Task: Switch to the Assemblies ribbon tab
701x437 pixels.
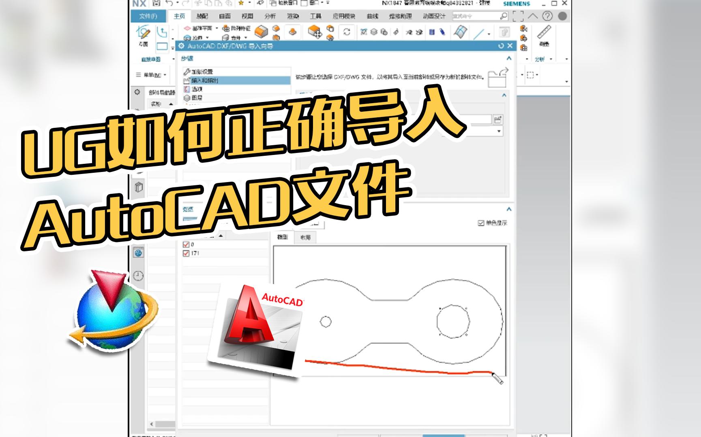Action: (x=202, y=16)
